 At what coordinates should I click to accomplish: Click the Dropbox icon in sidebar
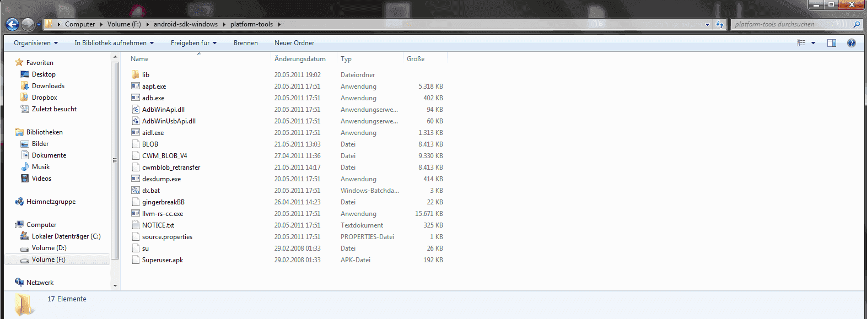click(25, 97)
